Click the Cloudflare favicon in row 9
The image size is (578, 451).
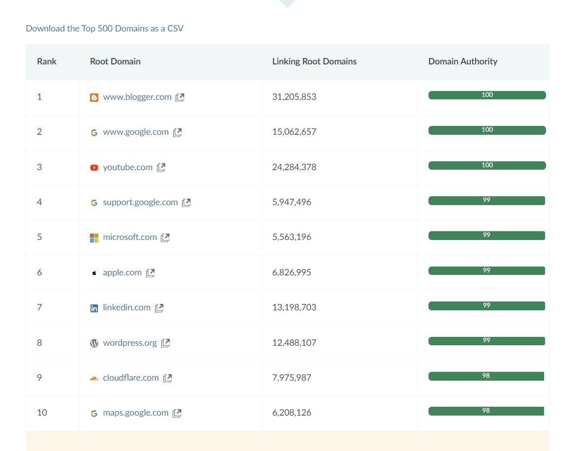[x=94, y=378]
